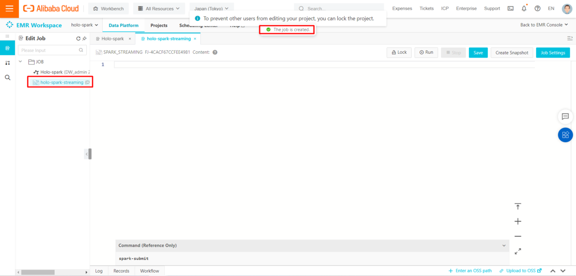Click Create Snapshot button

(x=512, y=52)
